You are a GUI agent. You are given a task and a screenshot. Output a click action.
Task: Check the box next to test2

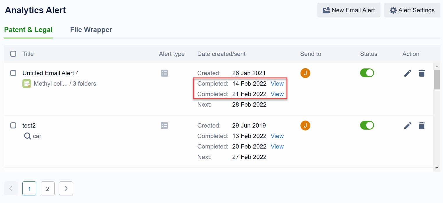[x=13, y=126]
